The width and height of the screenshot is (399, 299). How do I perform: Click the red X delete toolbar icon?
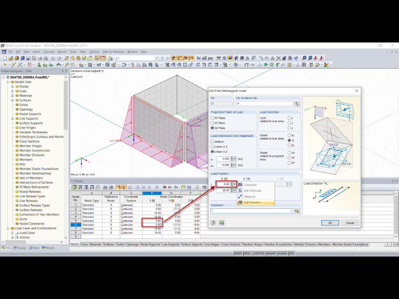pos(278,58)
